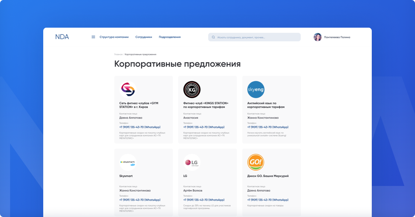Open the LG offer title

click(185, 176)
